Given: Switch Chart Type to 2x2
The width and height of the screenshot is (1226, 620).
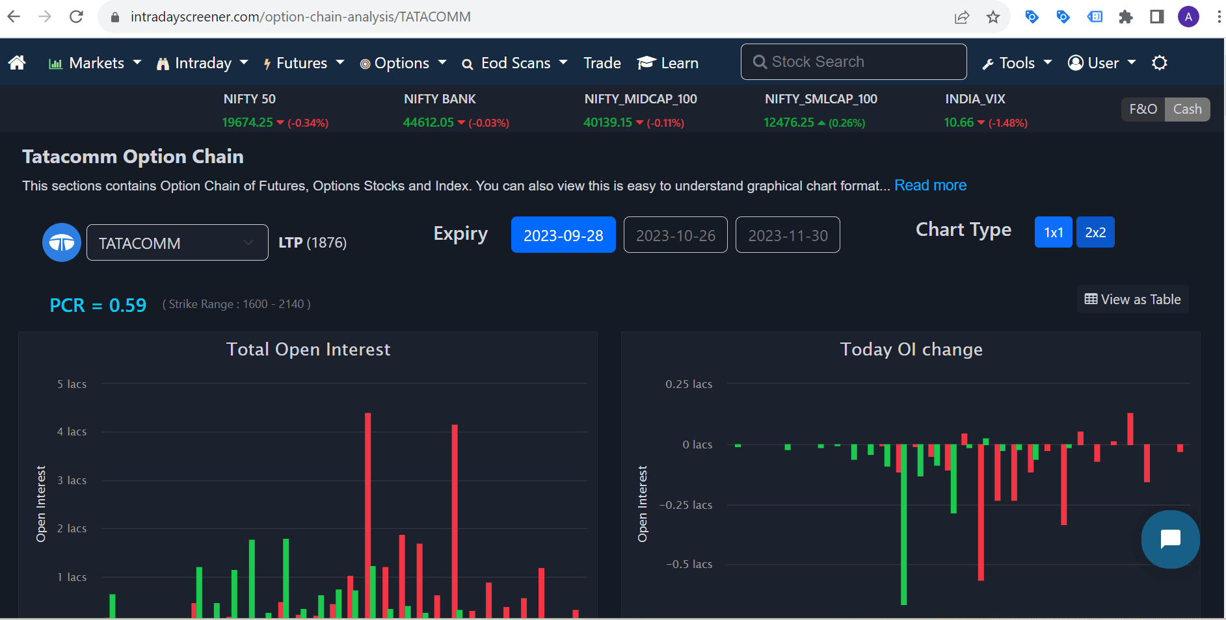Looking at the screenshot, I should 1095,232.
